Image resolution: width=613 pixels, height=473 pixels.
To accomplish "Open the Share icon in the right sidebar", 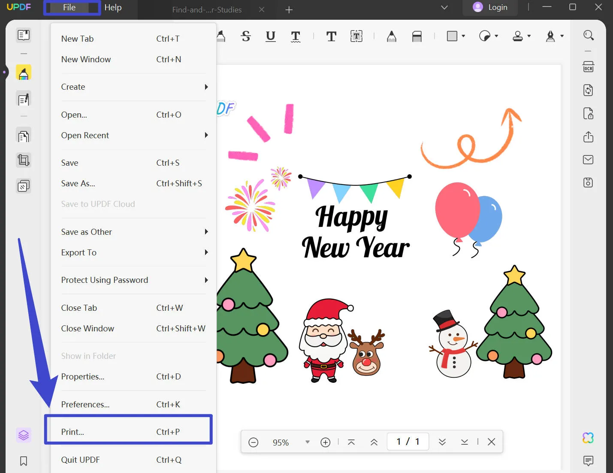I will coord(588,137).
